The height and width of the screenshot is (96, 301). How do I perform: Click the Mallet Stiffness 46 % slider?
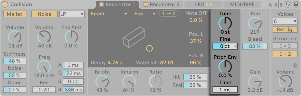tap(15, 61)
